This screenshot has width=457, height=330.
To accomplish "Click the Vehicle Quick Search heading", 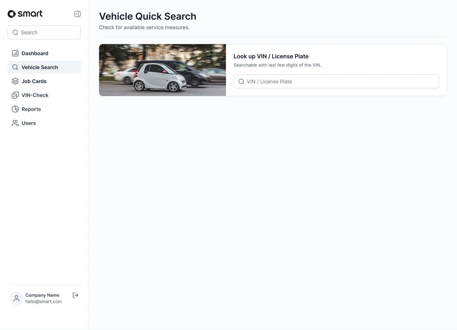I will pyautogui.click(x=148, y=16).
